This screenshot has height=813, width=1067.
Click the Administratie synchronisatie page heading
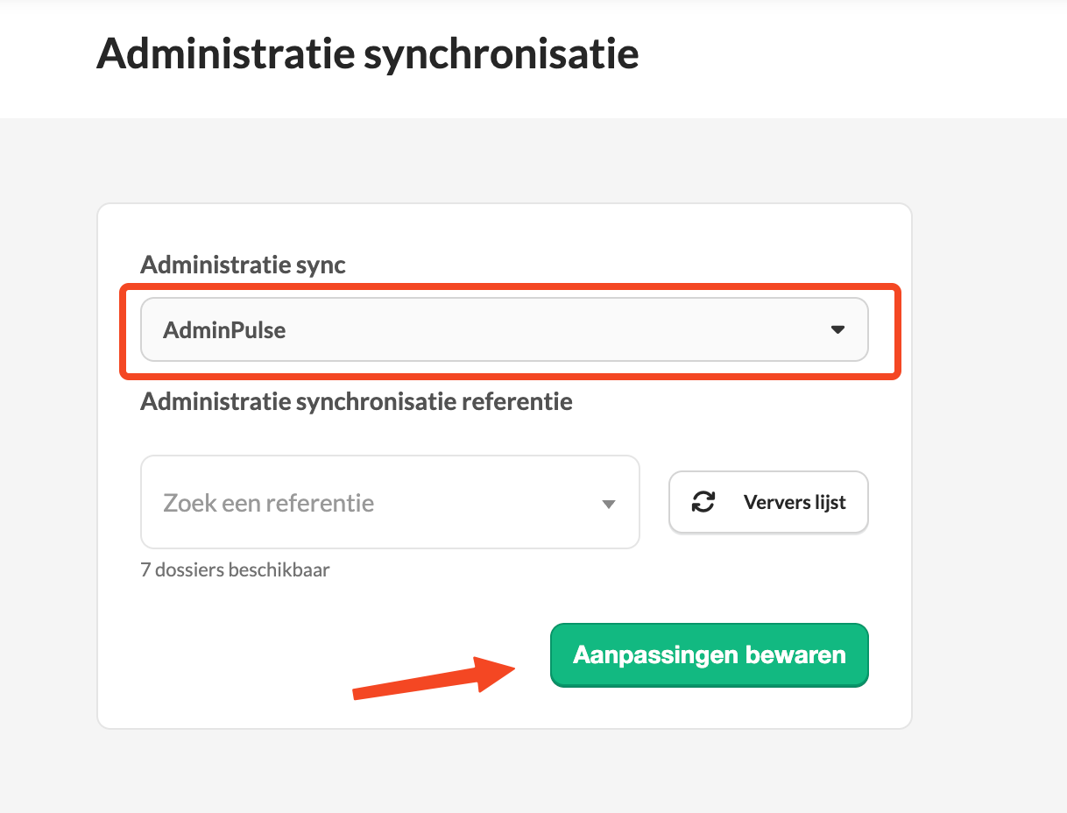click(367, 53)
